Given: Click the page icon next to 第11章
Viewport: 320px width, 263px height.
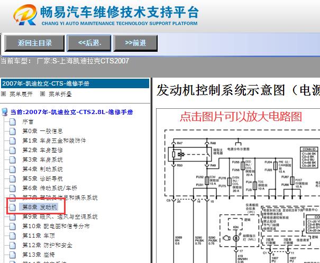Looking at the screenshot, I should click(x=13, y=236).
